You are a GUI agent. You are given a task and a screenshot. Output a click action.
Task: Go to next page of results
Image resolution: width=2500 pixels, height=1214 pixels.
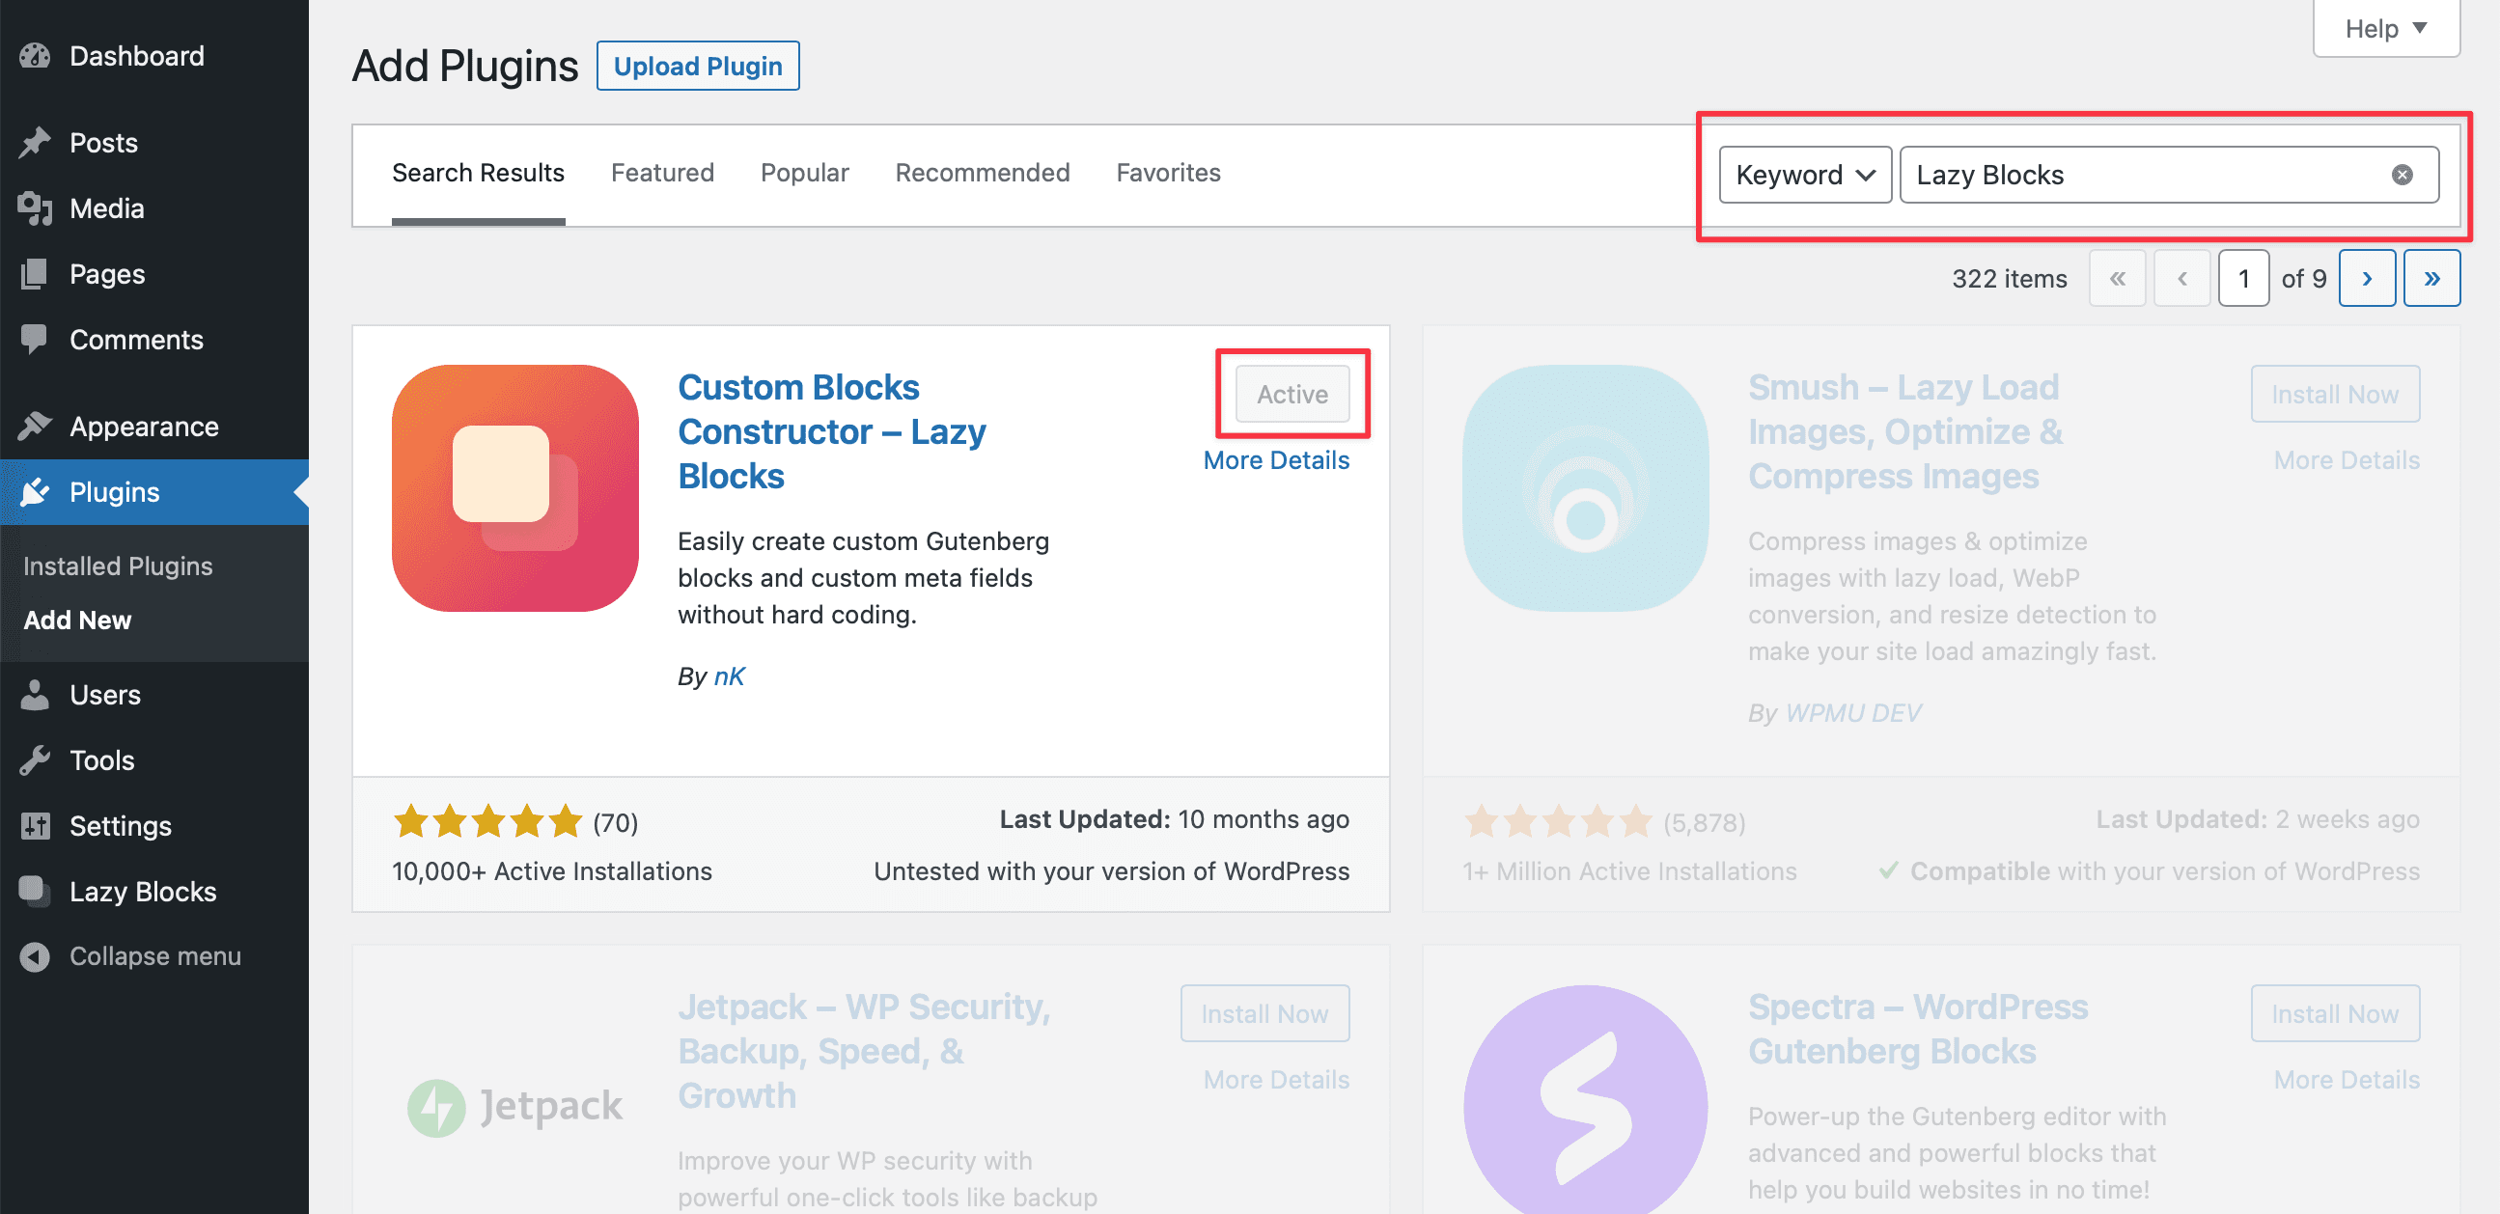point(2368,278)
